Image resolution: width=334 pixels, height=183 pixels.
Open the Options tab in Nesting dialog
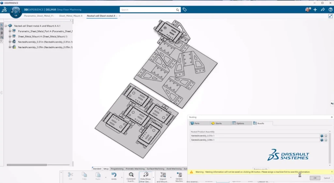click(x=241, y=123)
